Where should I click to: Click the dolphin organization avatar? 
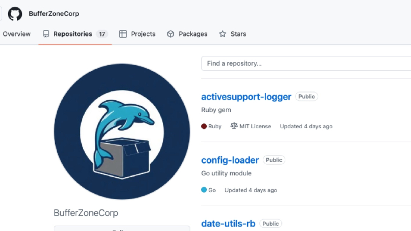point(122,131)
